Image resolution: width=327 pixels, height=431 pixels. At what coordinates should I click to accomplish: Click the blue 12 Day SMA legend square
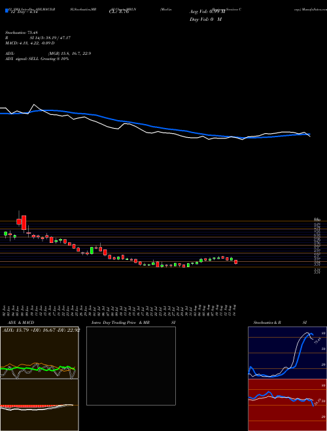click(7, 11)
